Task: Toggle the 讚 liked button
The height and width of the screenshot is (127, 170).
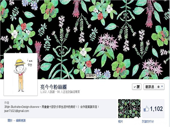Action: pos(137,87)
